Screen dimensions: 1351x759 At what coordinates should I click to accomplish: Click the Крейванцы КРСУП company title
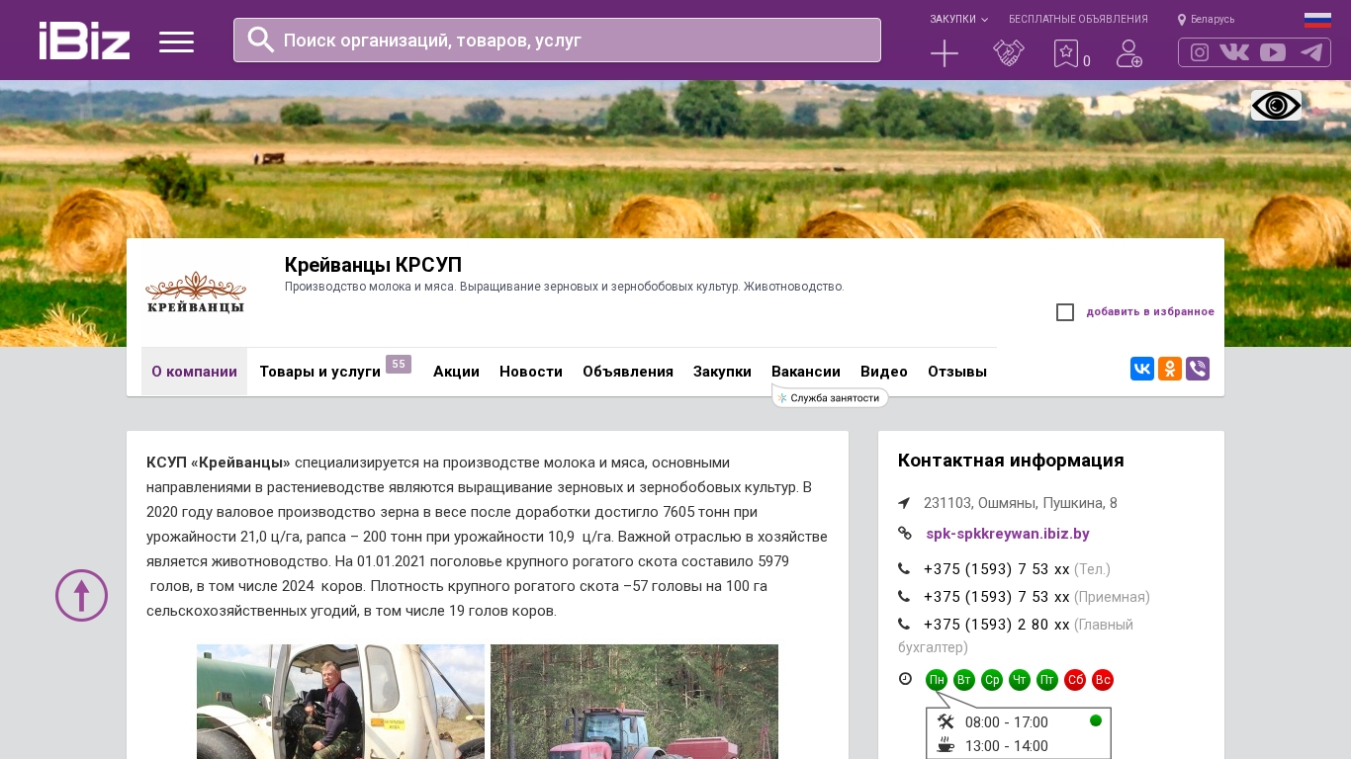click(373, 265)
